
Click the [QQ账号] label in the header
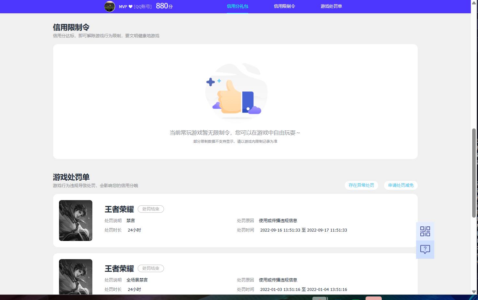coord(143,6)
